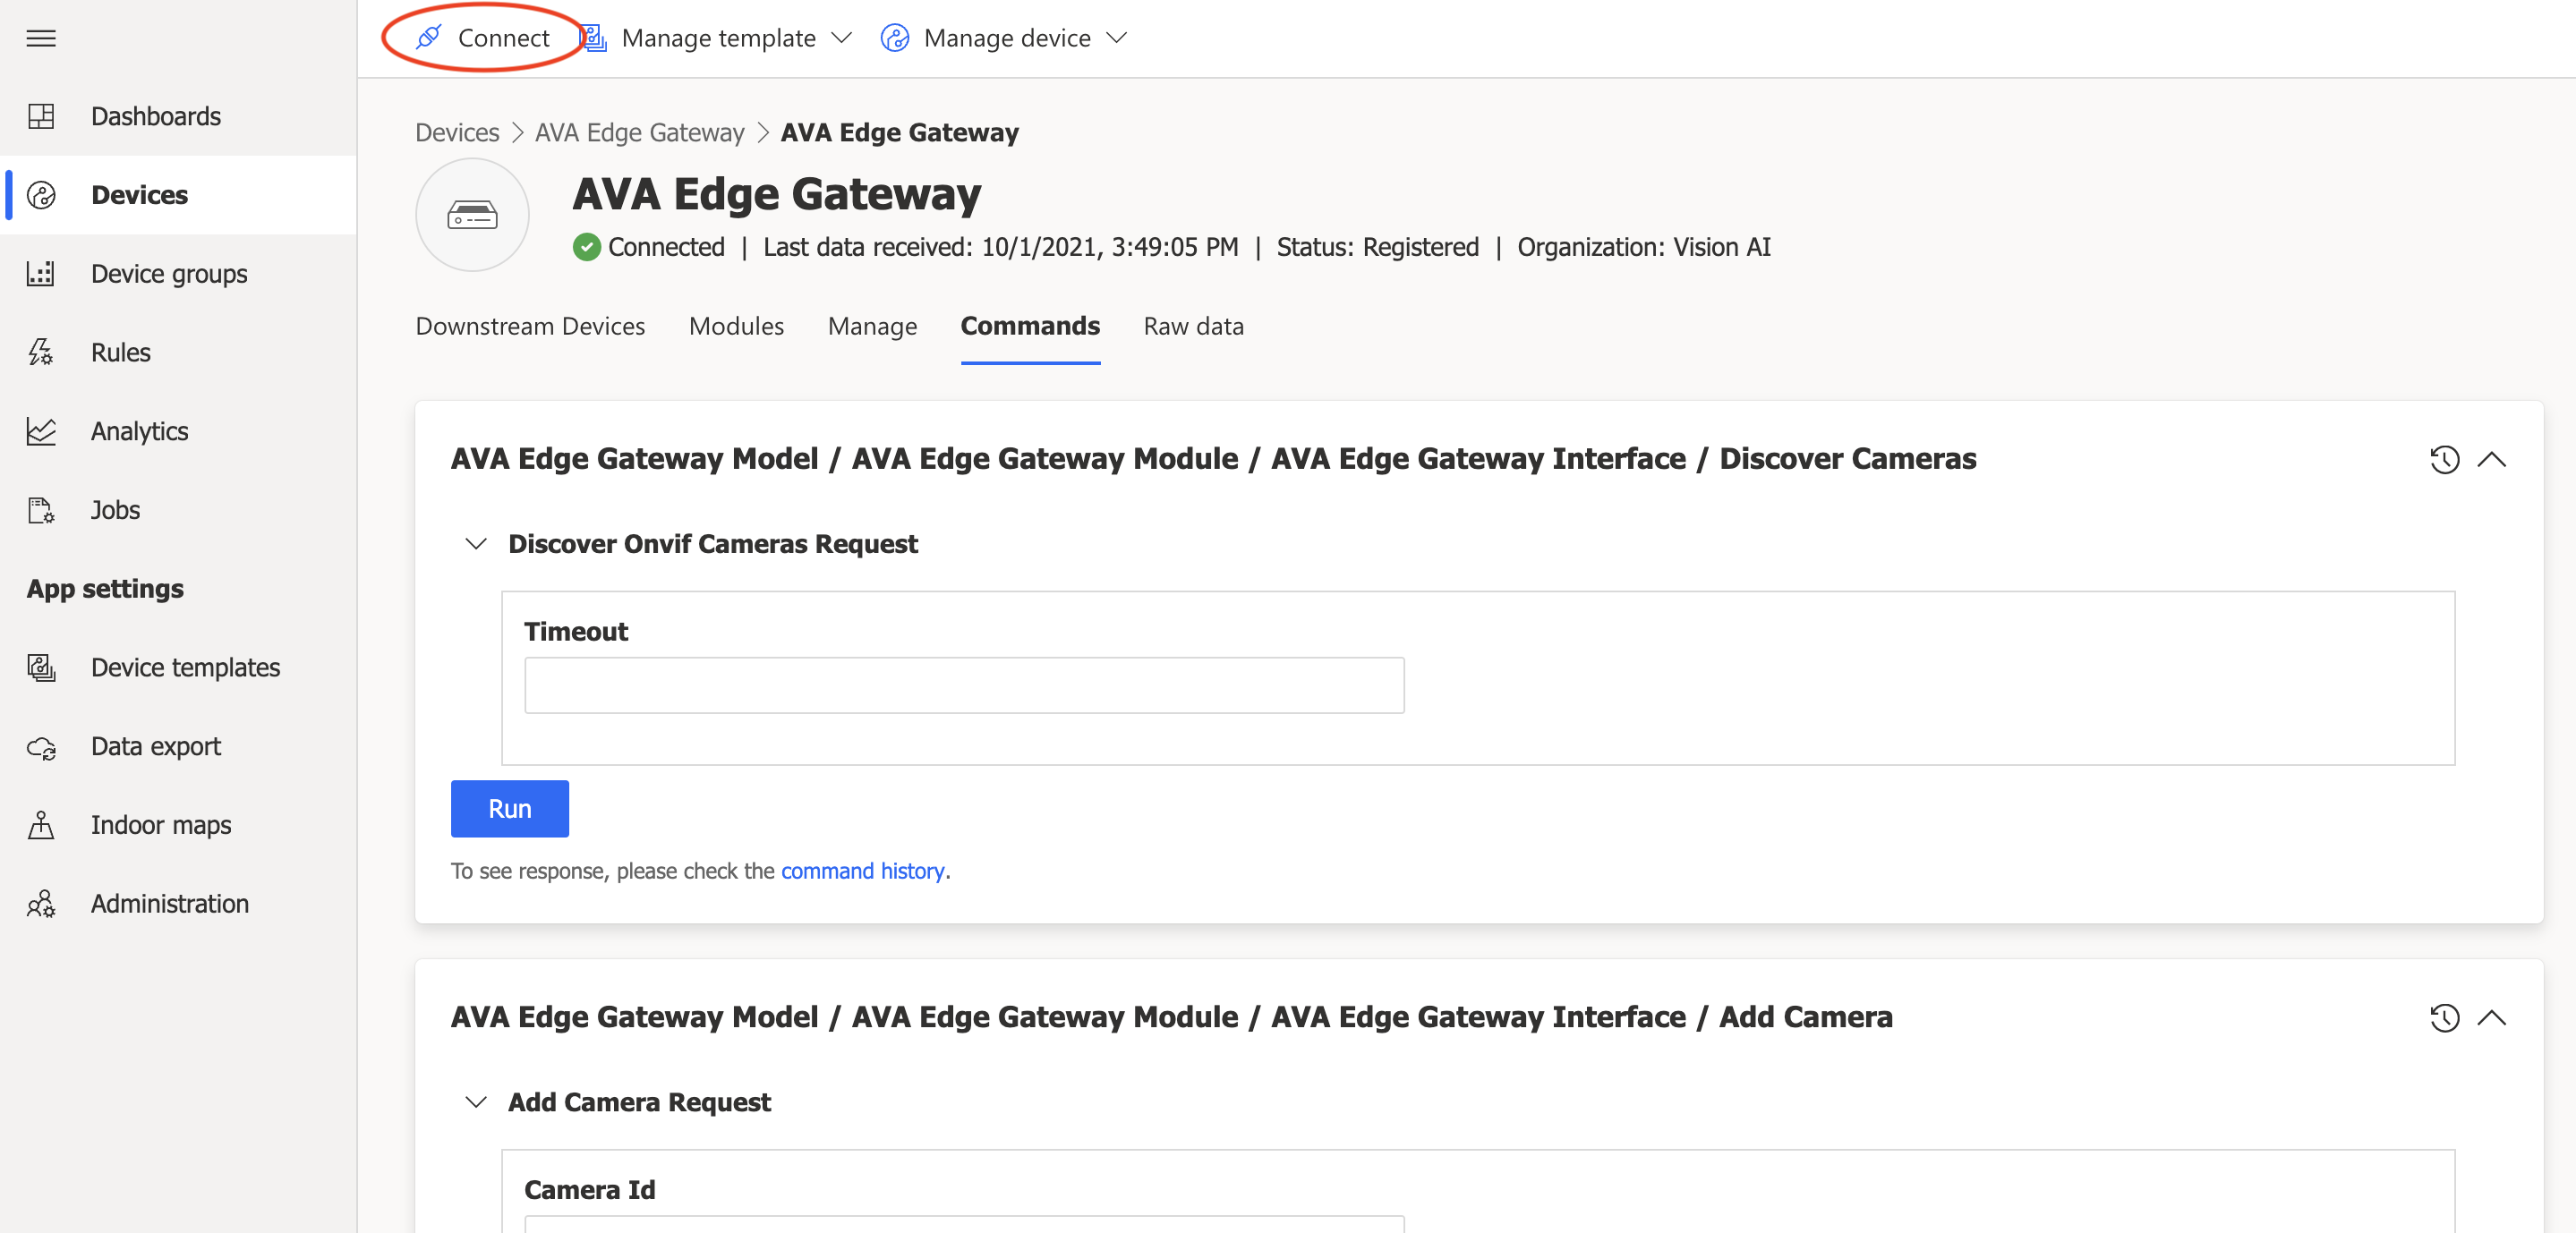Open Dashboards from the sidebar icon
The width and height of the screenshot is (2576, 1233).
click(41, 116)
